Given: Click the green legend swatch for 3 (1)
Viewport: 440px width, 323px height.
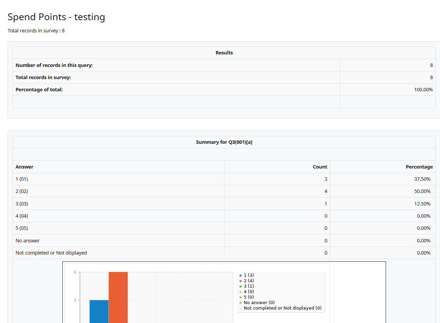Looking at the screenshot, I should [240, 286].
